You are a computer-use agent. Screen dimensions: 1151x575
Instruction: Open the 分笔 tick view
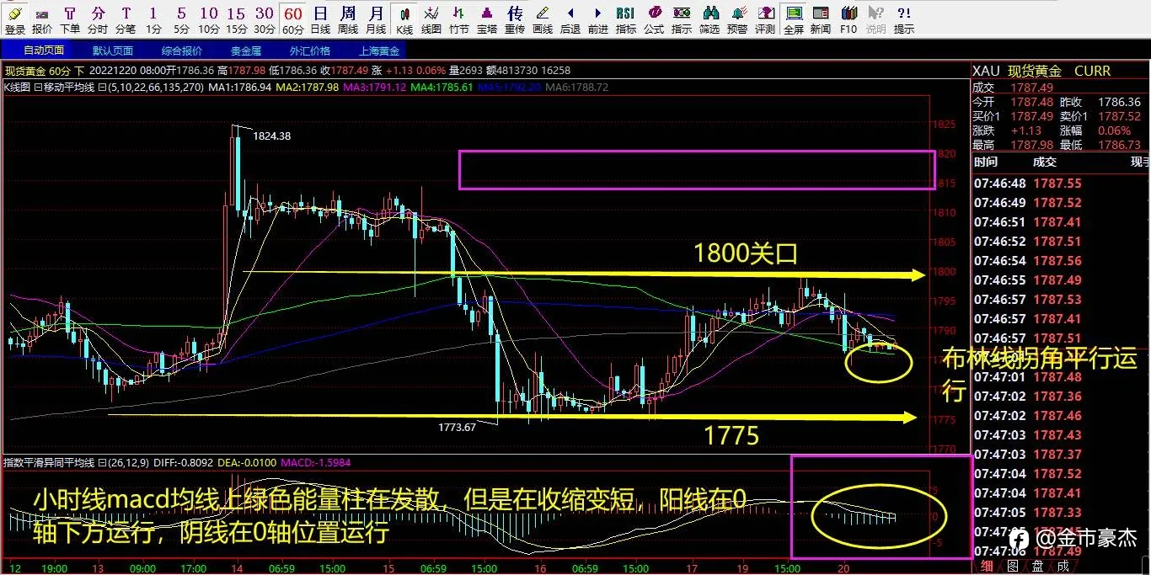coord(126,19)
